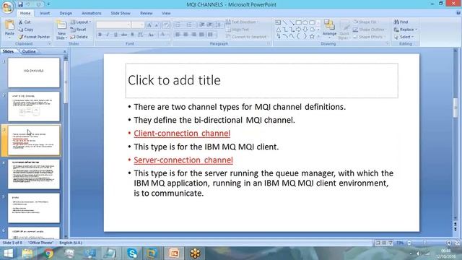
Task: Select the 5-Point Star shape
Action: 312,36
